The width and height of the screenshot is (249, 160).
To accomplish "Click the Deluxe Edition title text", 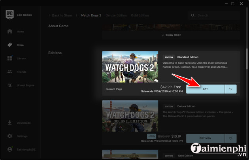I will [186, 106].
